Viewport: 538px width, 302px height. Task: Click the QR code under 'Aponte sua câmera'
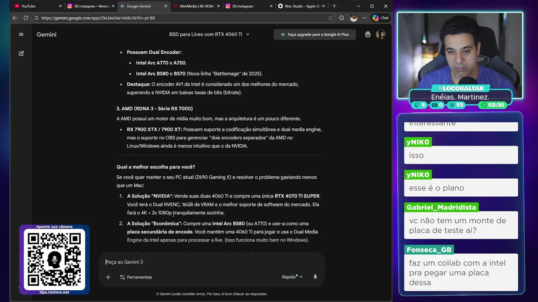[54, 260]
